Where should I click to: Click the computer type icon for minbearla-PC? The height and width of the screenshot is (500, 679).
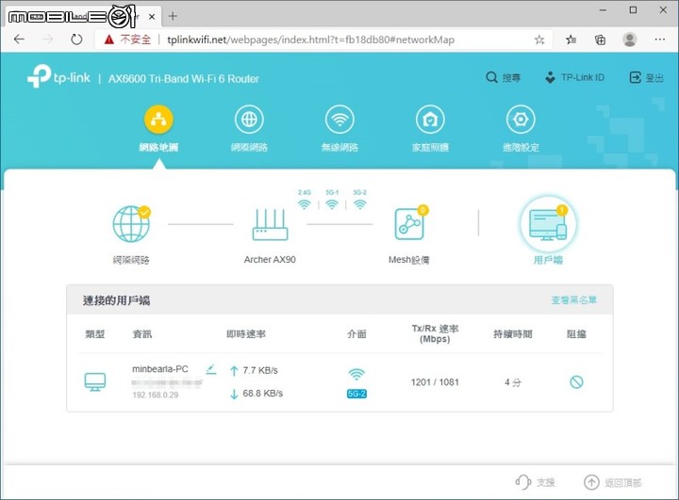pyautogui.click(x=95, y=382)
